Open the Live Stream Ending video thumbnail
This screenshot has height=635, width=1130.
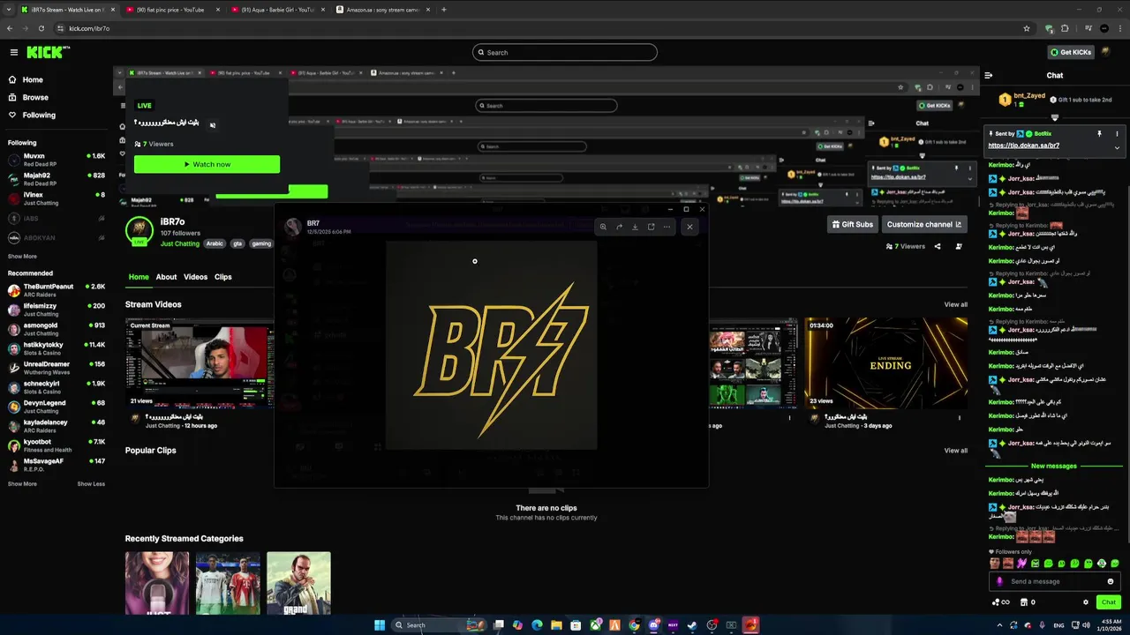(x=885, y=363)
